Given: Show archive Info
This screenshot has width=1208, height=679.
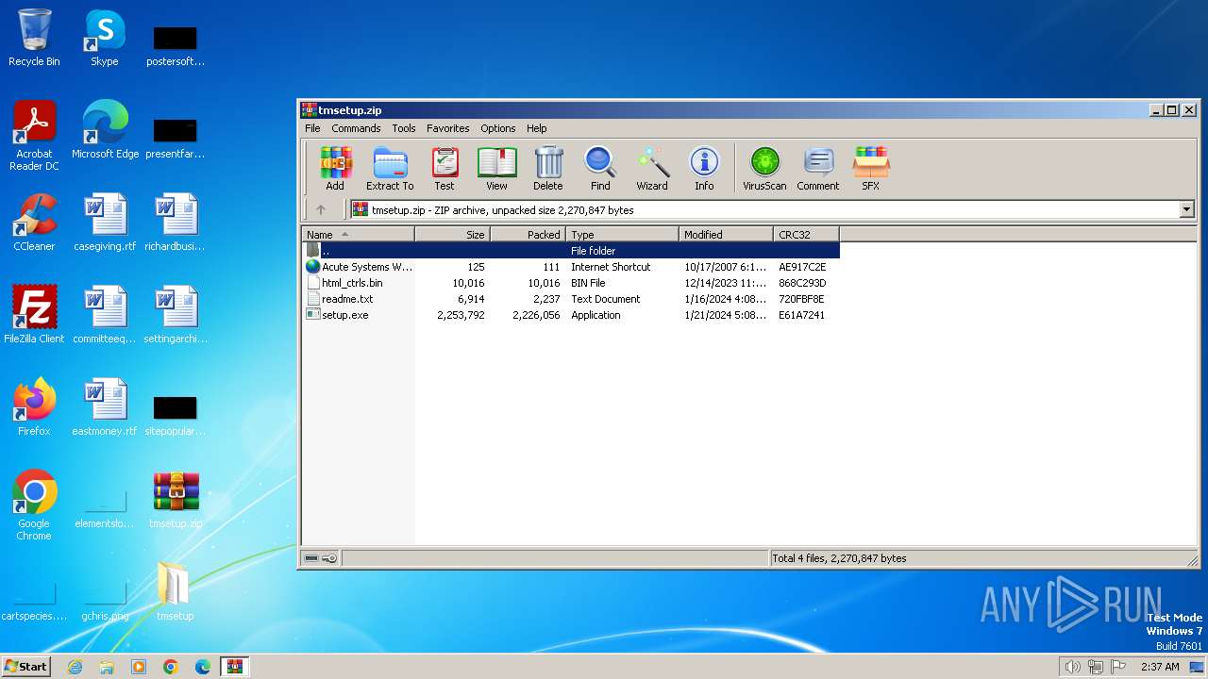Looking at the screenshot, I should click(x=704, y=169).
